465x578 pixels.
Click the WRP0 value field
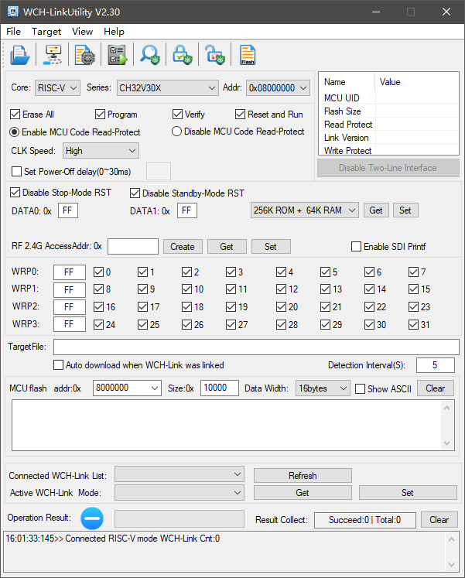(70, 272)
